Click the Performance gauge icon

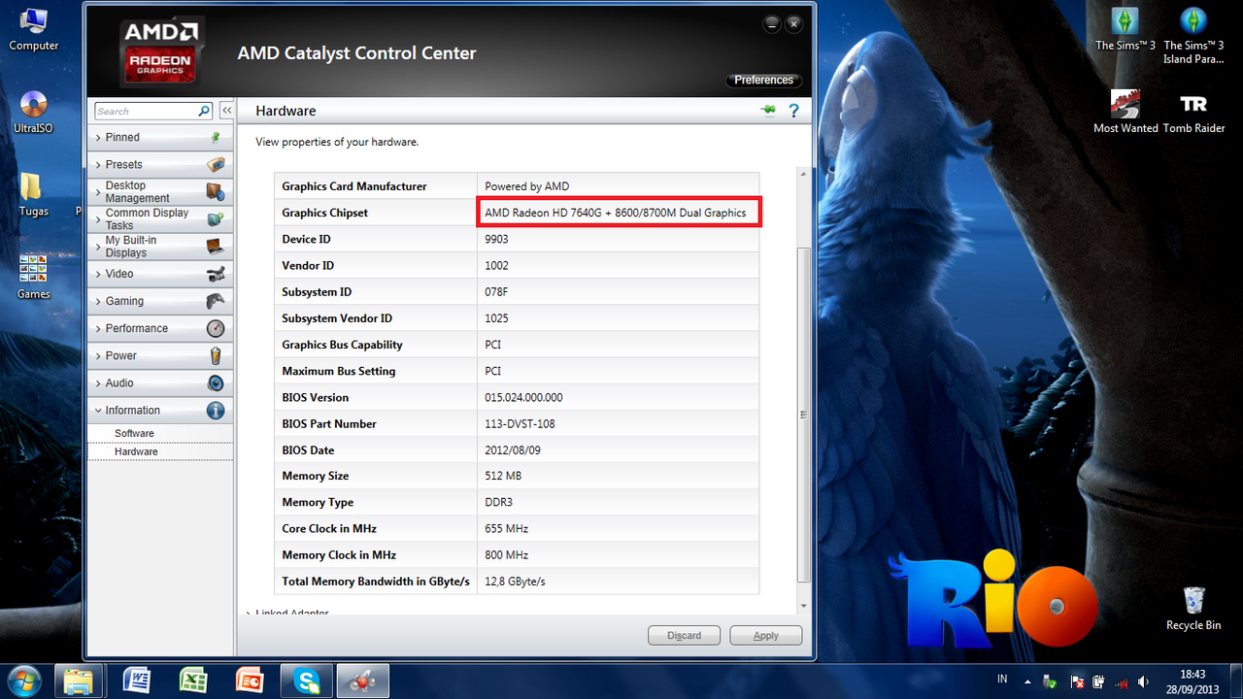216,328
